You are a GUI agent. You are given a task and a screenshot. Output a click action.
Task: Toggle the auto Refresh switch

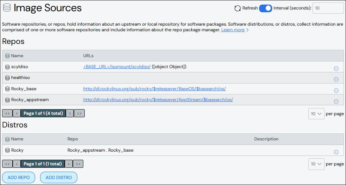[x=265, y=8]
